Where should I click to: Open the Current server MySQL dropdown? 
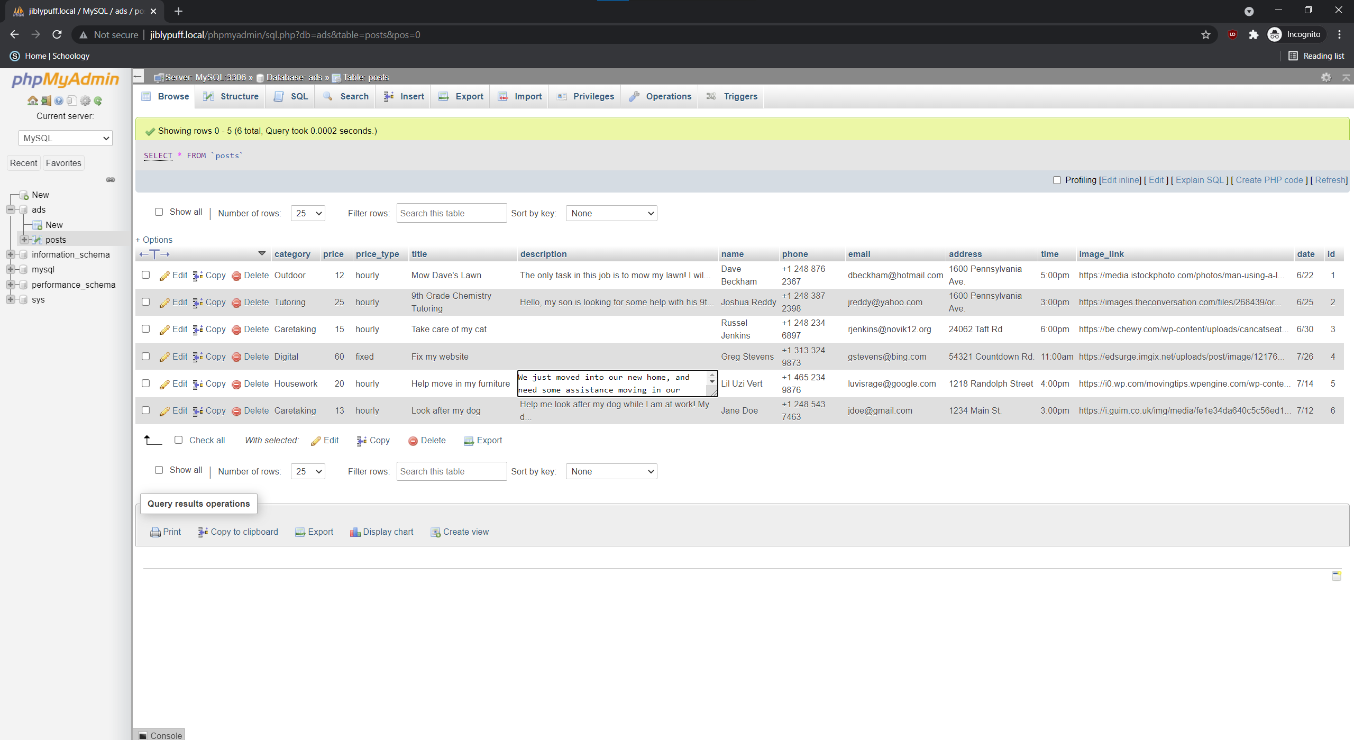[66, 138]
